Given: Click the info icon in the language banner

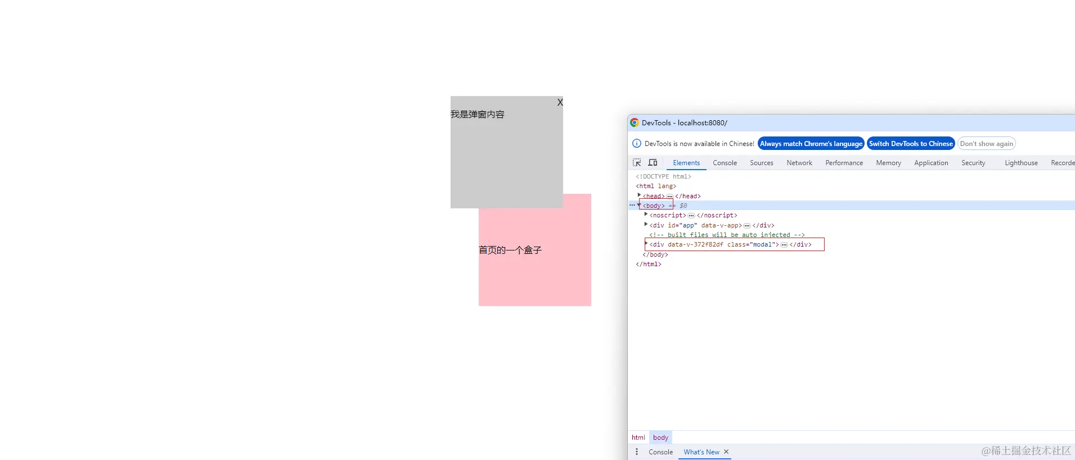Looking at the screenshot, I should coord(637,143).
